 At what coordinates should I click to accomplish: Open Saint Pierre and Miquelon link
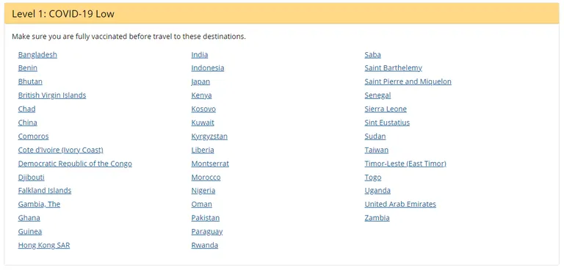(408, 81)
